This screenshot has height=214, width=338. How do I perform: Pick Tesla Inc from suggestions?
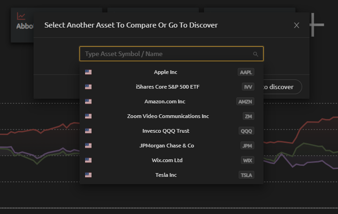click(x=166, y=175)
